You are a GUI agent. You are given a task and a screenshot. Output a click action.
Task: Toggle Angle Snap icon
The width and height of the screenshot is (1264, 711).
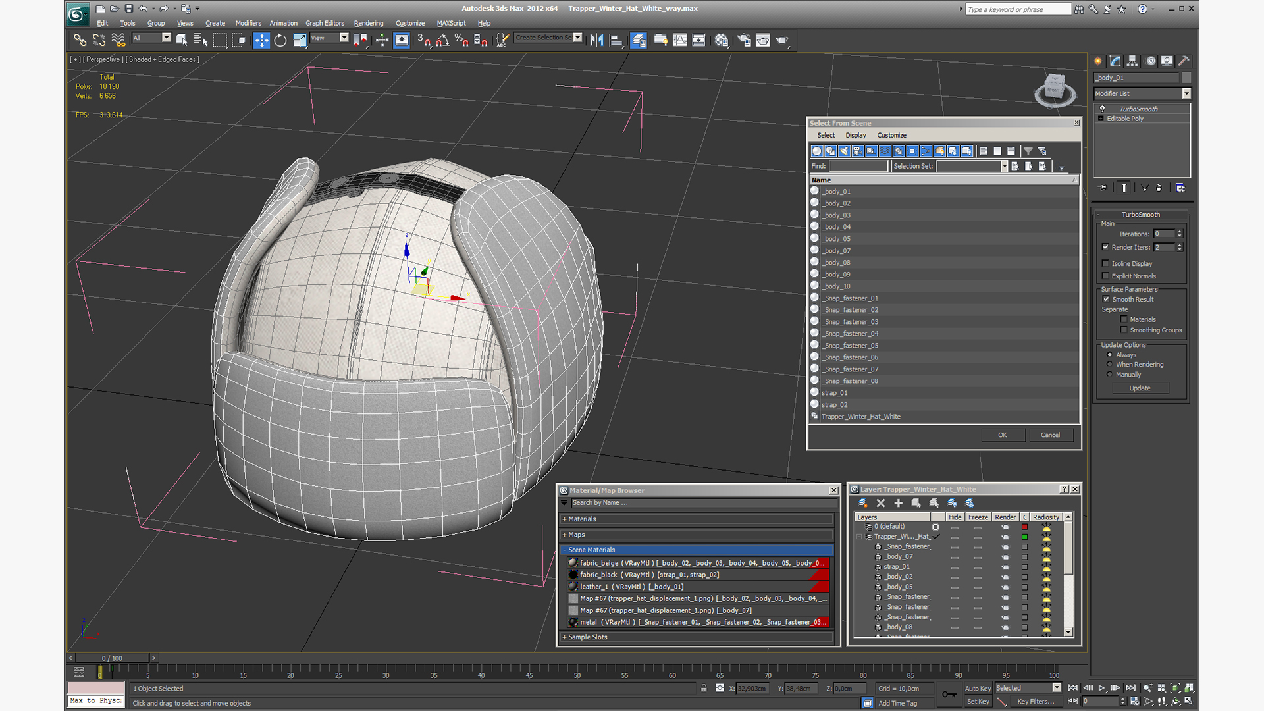(x=443, y=40)
